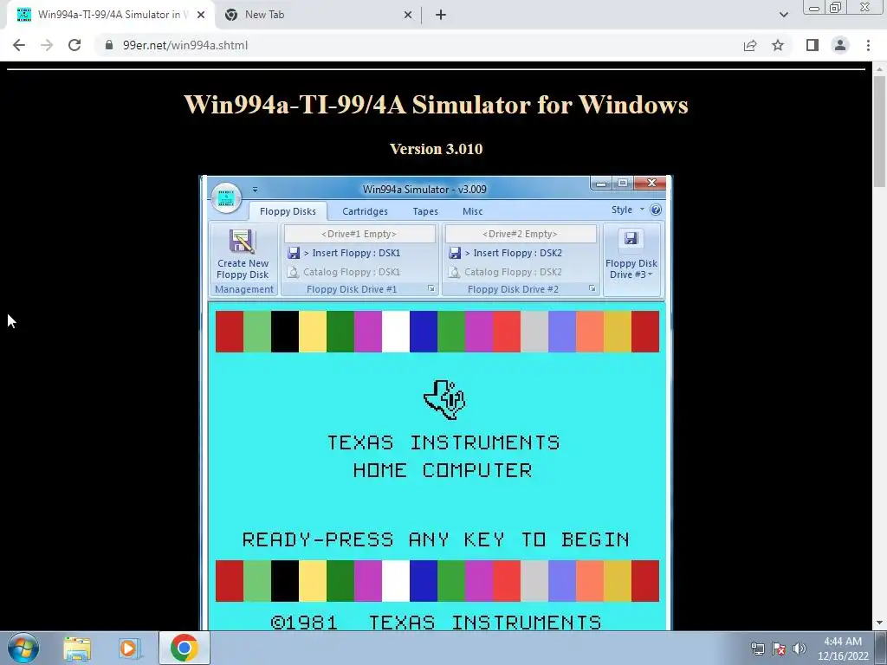Expand the Floppy Disk Drive #1 group launcher
This screenshot has width=887, height=665.
click(431, 288)
